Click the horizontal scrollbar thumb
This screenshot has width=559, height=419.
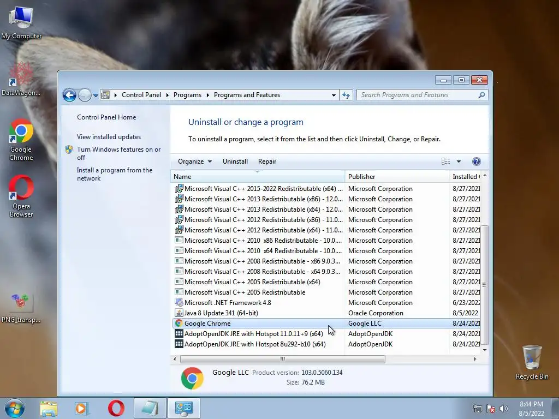pyautogui.click(x=282, y=359)
